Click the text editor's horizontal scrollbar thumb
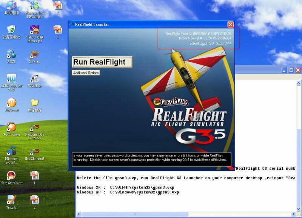Viewport: 302px width, 218px height. (134, 214)
